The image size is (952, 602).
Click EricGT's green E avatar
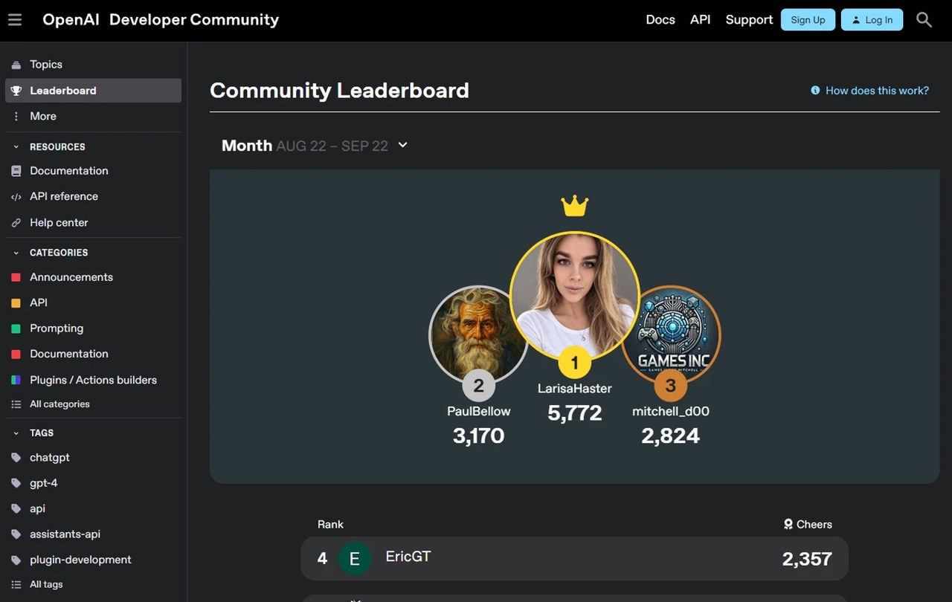355,559
